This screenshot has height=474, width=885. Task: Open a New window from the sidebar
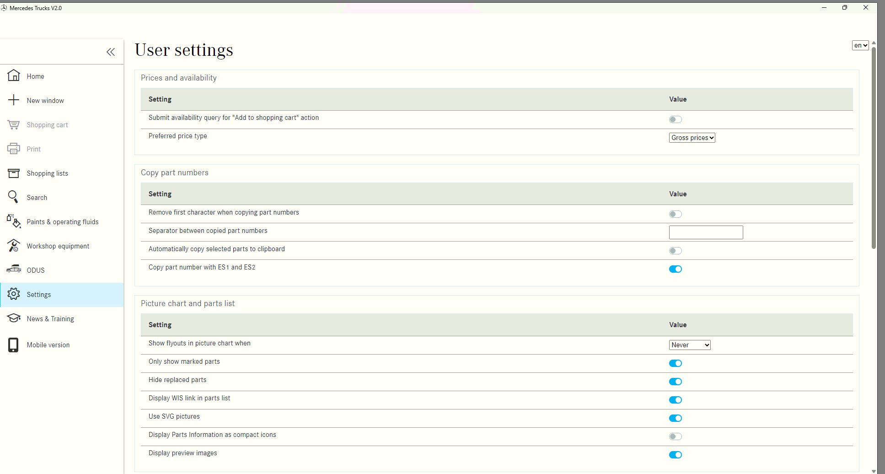pyautogui.click(x=45, y=100)
